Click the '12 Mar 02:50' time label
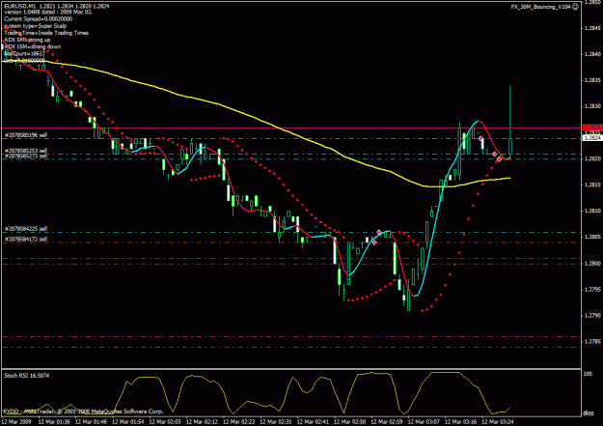 (x=349, y=422)
